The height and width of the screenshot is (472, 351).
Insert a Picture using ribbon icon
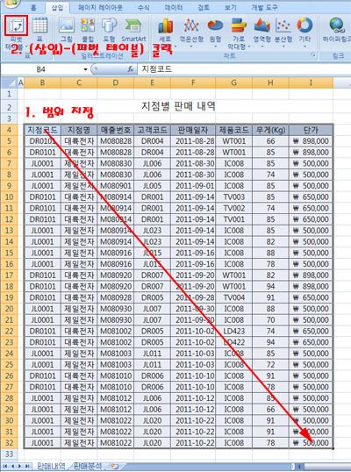pyautogui.click(x=67, y=25)
